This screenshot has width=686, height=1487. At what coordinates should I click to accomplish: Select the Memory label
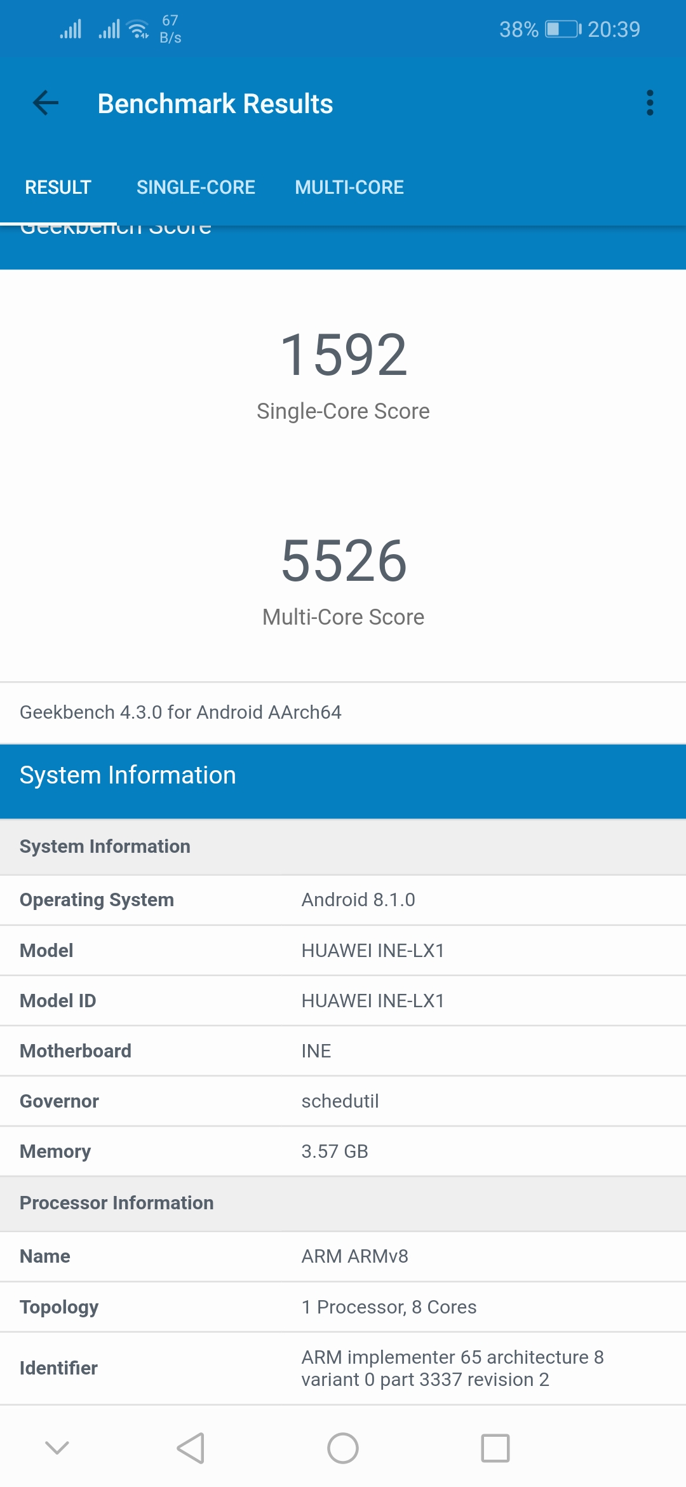click(55, 1151)
